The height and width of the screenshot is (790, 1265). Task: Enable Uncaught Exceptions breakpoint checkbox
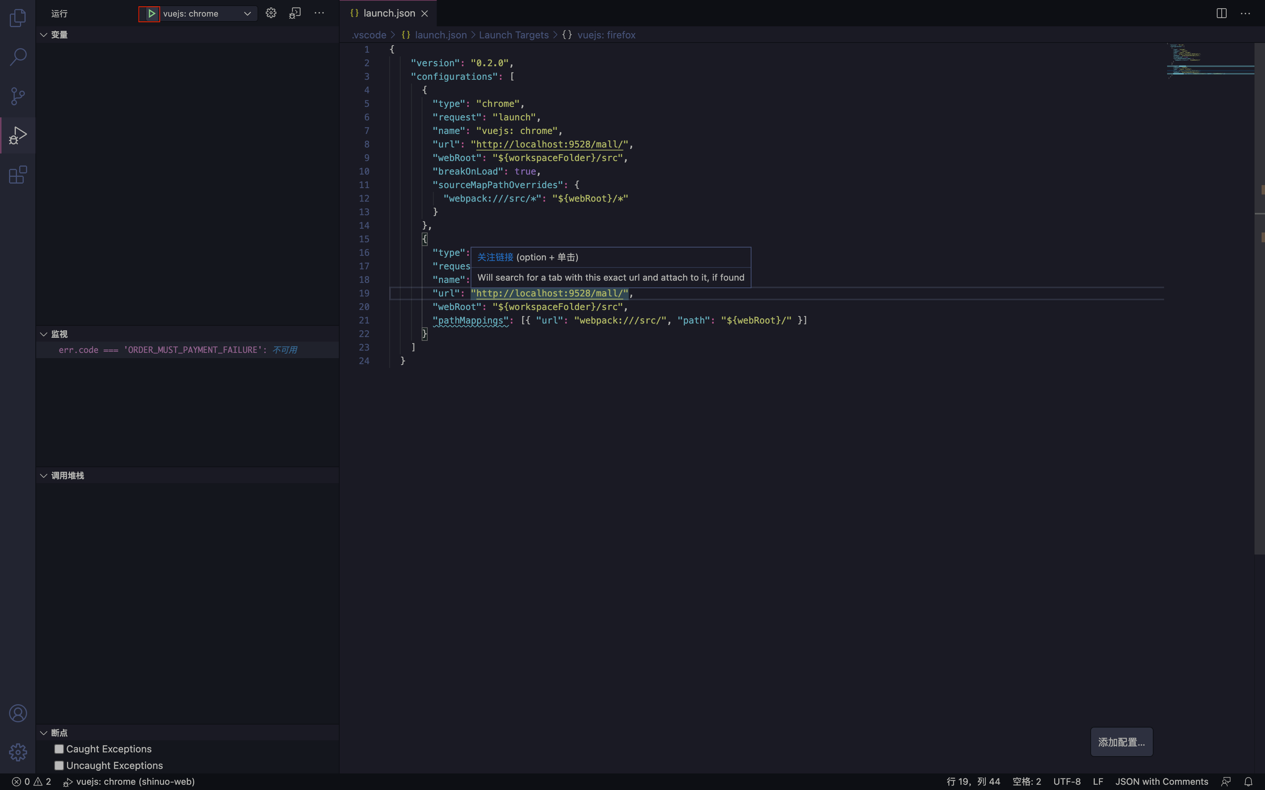pos(59,766)
